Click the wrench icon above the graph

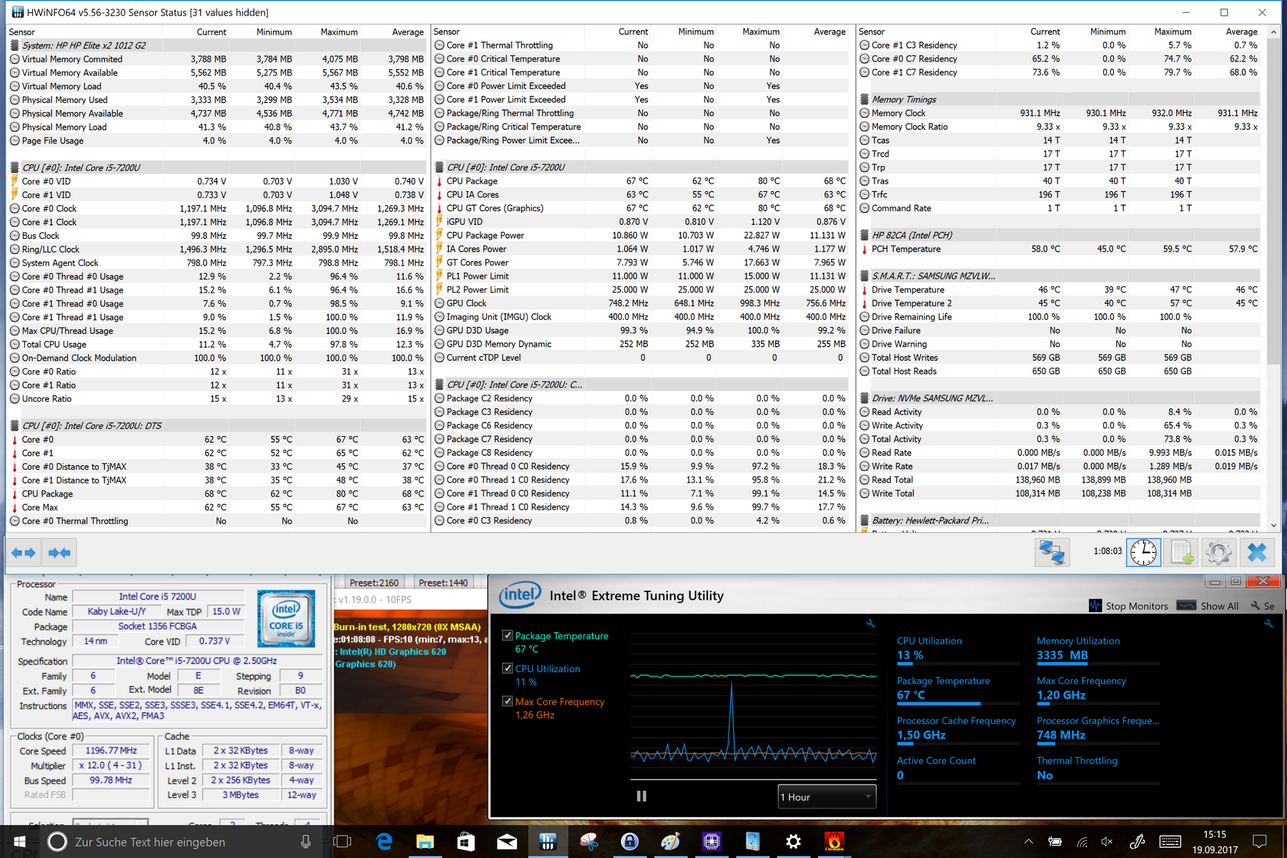coord(870,623)
